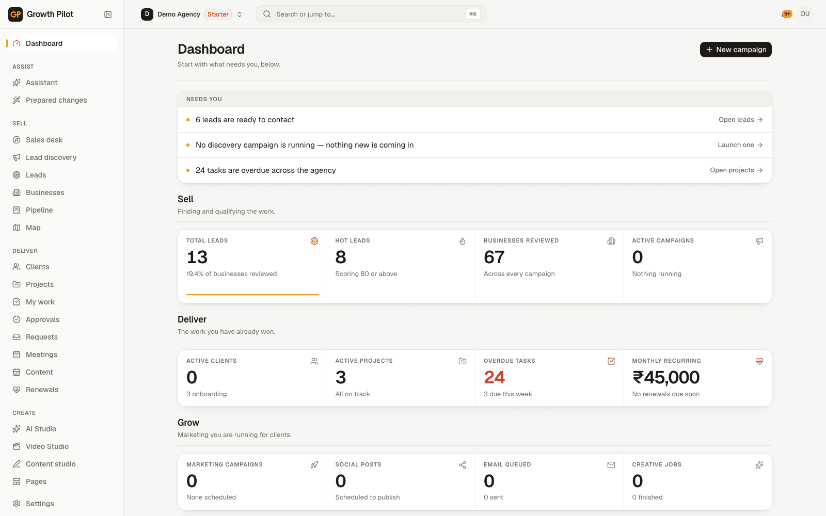826x516 pixels.
Task: Open Meetings in the sidebar
Action: point(61,354)
